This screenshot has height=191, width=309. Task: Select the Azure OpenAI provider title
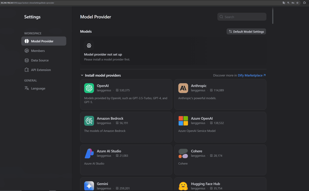(x=202, y=119)
